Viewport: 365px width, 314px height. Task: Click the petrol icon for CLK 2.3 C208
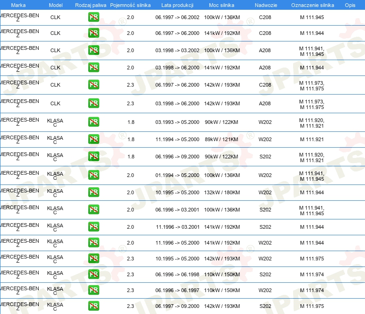click(x=93, y=85)
